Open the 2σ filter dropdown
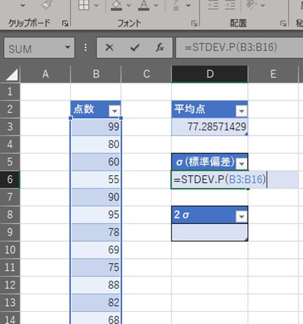Image resolution: width=303 pixels, height=324 pixels. tap(242, 216)
